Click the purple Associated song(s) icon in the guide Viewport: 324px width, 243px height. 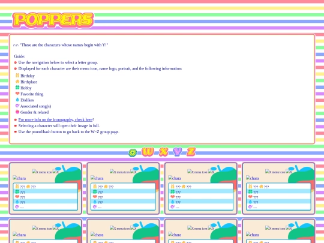pyautogui.click(x=17, y=106)
